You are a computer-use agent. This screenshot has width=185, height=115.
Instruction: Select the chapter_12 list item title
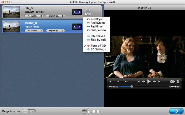click(x=31, y=23)
